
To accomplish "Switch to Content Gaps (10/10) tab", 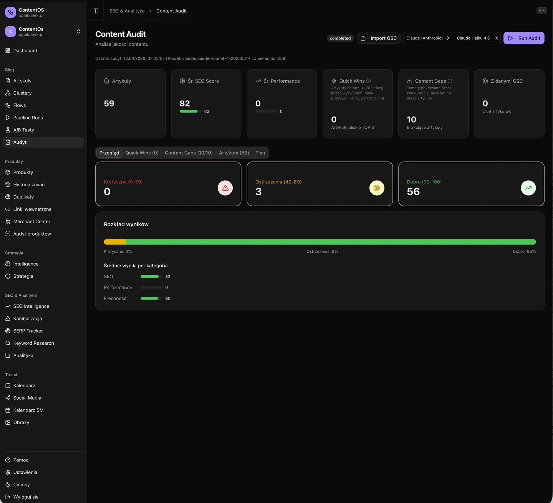I will (189, 153).
